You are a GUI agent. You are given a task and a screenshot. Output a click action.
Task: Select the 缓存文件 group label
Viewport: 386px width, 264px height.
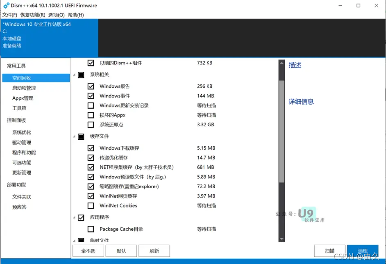pyautogui.click(x=99, y=136)
